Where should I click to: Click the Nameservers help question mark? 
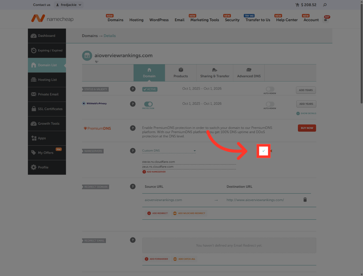133,151
